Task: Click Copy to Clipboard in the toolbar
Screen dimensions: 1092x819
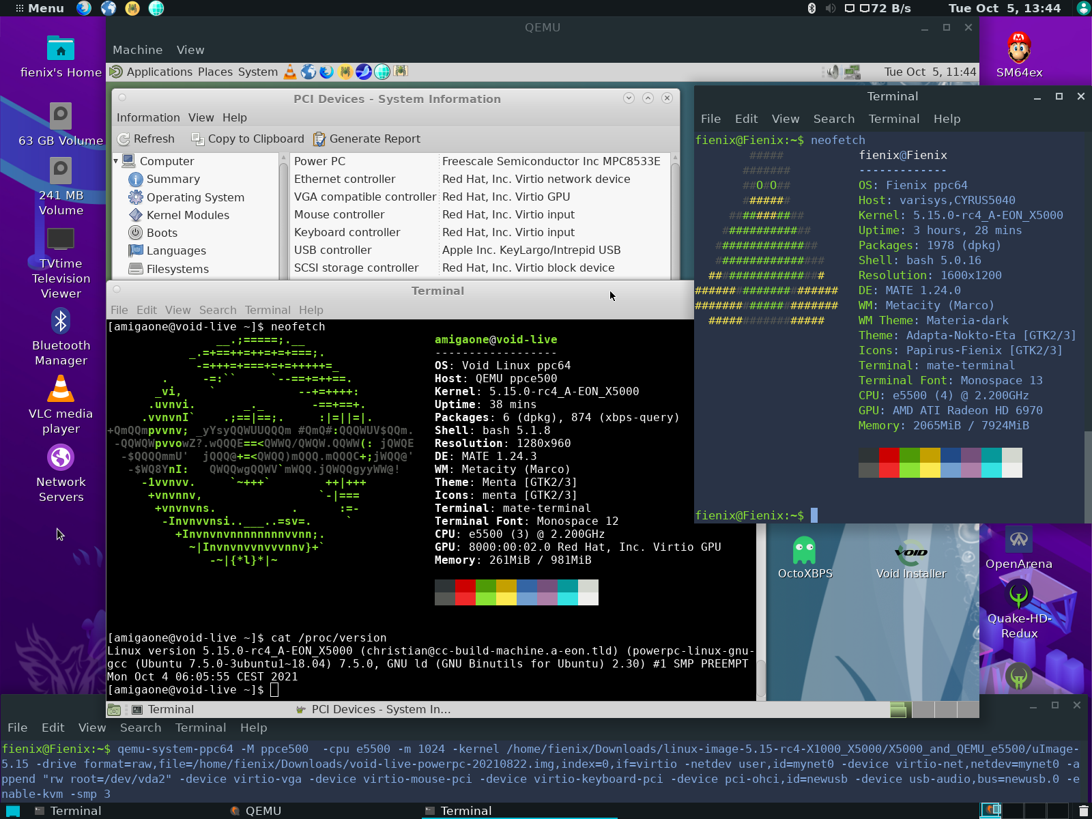Action: click(248, 139)
